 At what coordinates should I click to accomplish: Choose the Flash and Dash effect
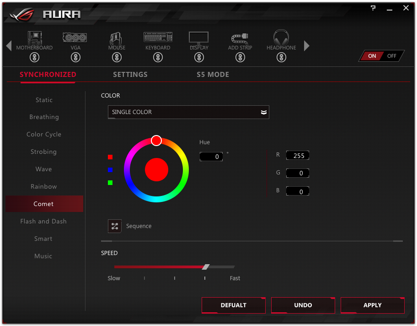[x=44, y=221]
